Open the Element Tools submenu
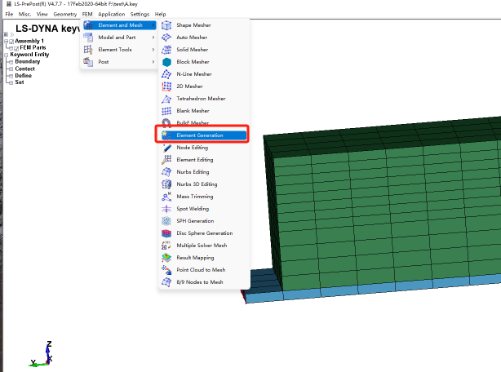This screenshot has height=372, width=501. [120, 50]
